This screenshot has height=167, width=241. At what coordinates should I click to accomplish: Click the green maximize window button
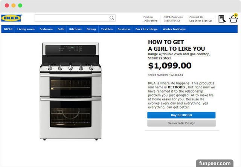pyautogui.click(x=20, y=6)
